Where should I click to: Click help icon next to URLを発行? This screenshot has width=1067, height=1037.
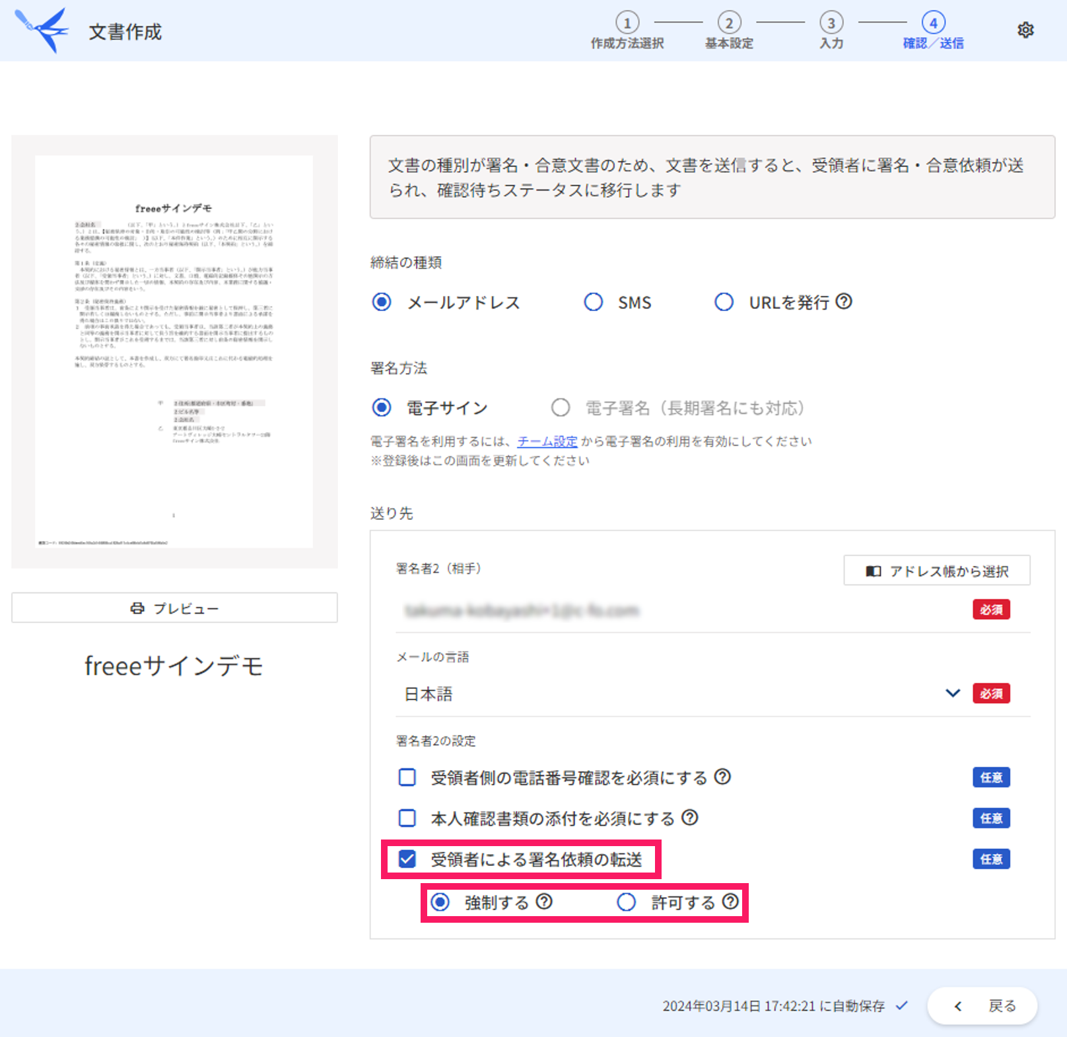pyautogui.click(x=844, y=302)
